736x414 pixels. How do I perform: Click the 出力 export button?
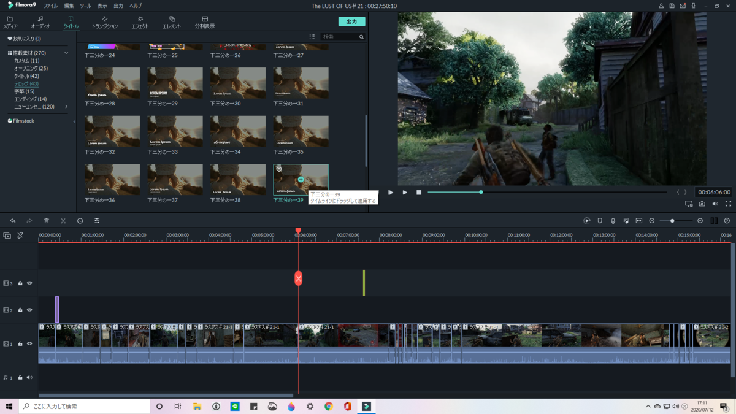[351, 21]
